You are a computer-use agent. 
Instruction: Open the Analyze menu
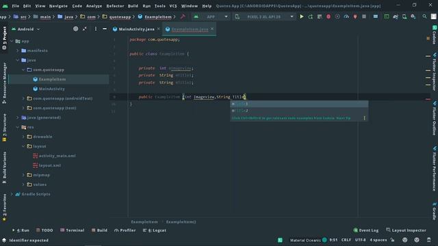[94, 6]
